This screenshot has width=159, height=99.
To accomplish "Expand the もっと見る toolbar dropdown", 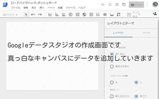I will [x=136, y=15].
